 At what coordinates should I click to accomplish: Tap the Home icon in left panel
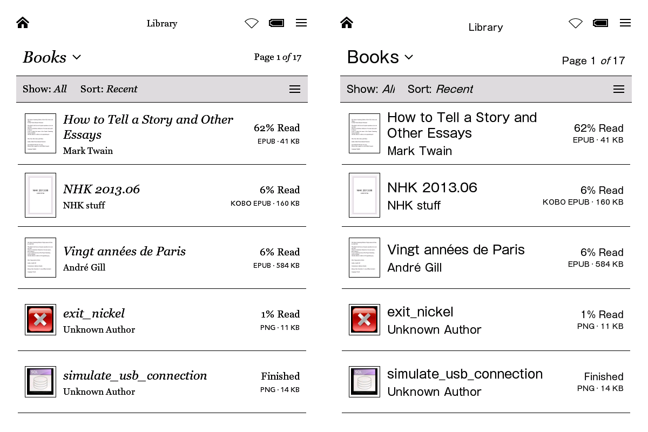coord(23,23)
